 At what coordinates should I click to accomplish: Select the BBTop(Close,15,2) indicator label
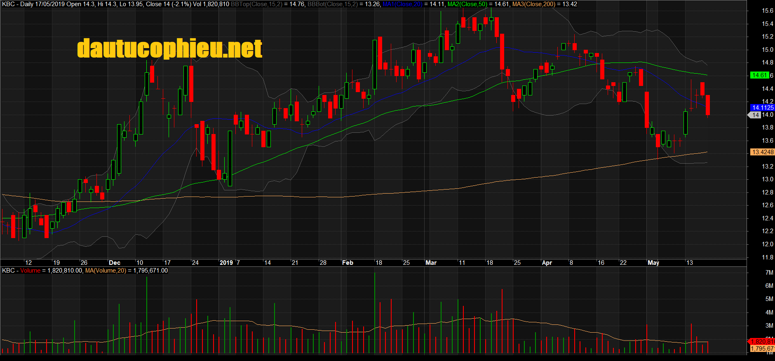click(x=256, y=4)
